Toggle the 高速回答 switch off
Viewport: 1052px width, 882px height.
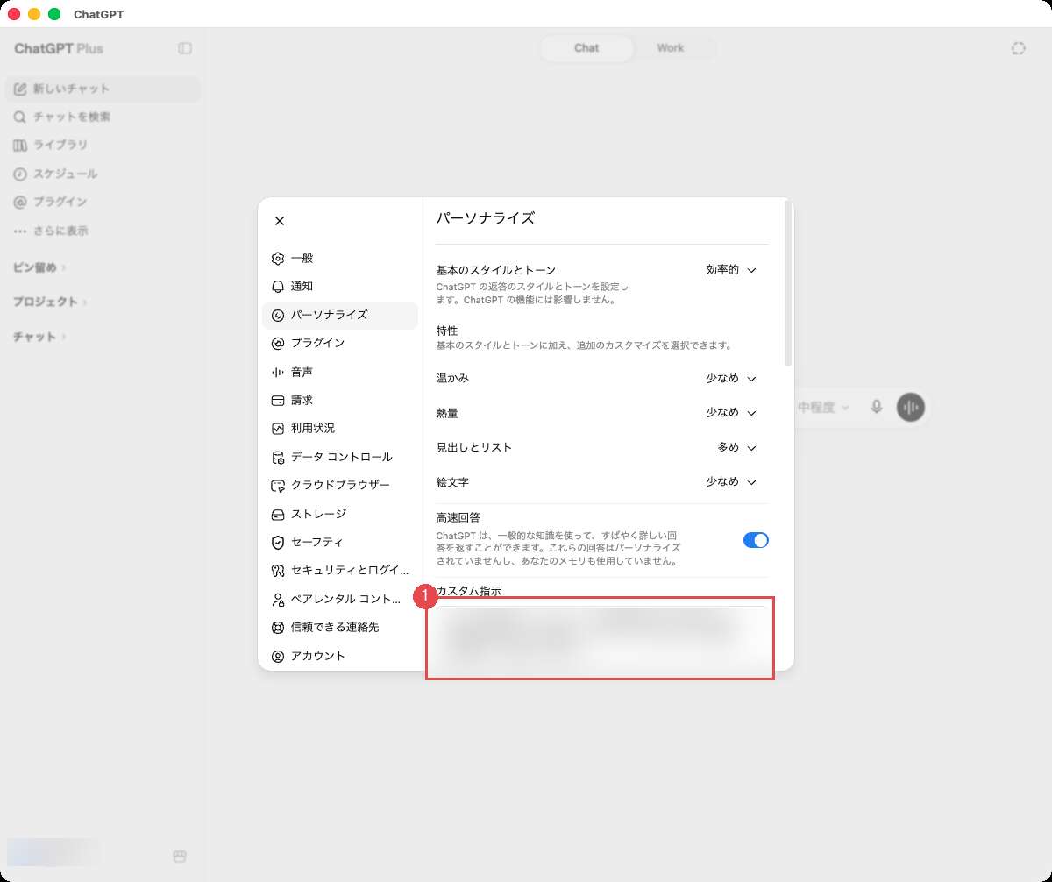(x=756, y=540)
